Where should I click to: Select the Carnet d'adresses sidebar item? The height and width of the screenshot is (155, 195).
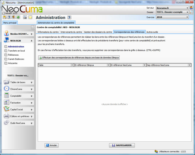[x=16, y=59]
